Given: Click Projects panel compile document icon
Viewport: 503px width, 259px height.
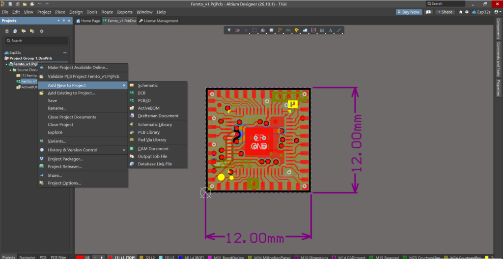Looking at the screenshot, I should pyautogui.click(x=15, y=31).
